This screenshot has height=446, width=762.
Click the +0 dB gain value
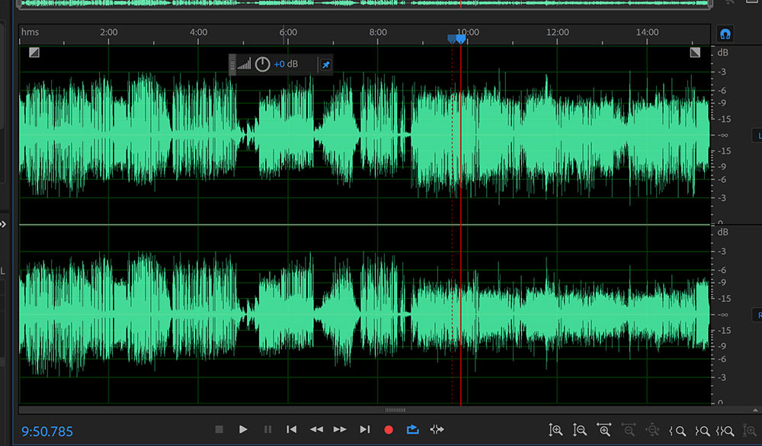pyautogui.click(x=286, y=64)
